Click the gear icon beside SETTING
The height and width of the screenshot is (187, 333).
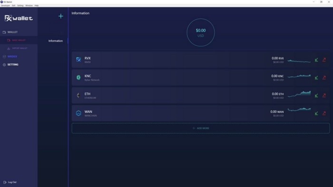coord(4,65)
